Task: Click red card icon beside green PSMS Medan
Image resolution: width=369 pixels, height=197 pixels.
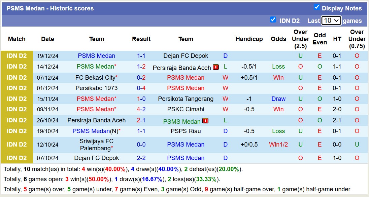Action: click(205, 121)
